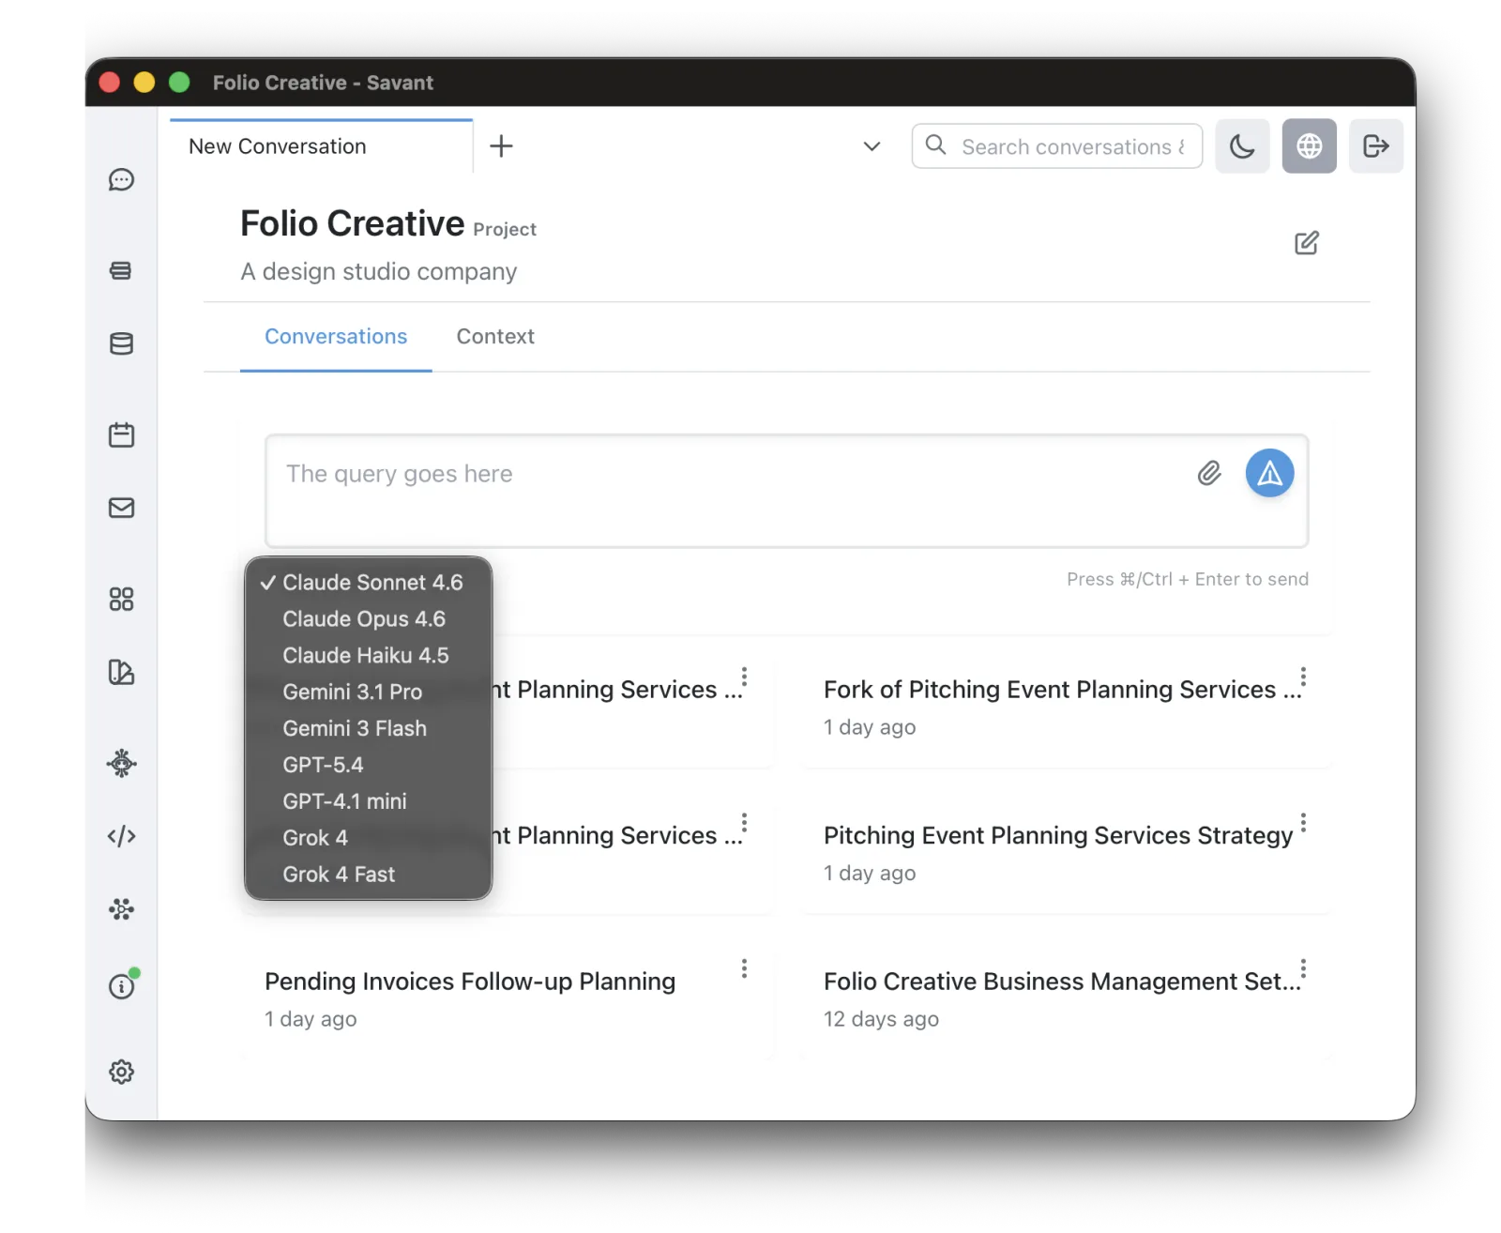Open the database sidebar icon
The image size is (1501, 1233).
click(x=121, y=343)
